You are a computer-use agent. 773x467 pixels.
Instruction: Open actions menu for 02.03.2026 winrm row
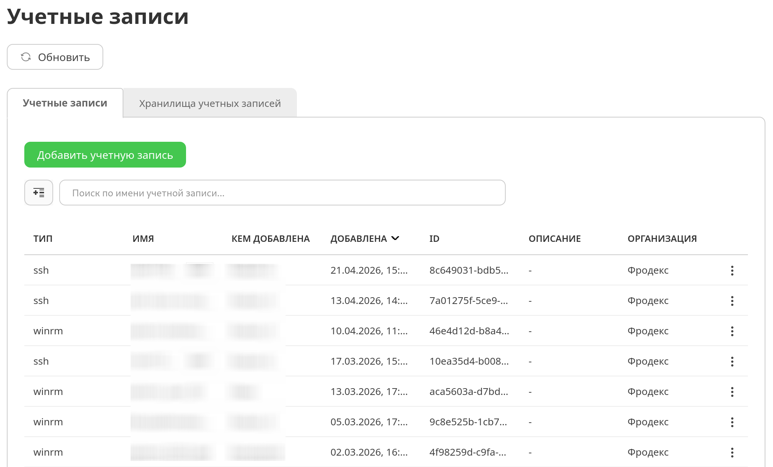[x=732, y=452]
